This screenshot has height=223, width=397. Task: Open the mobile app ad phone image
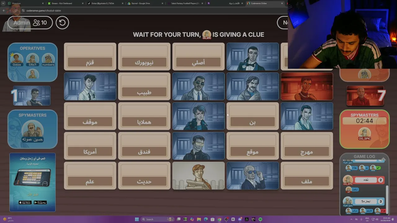point(32,178)
